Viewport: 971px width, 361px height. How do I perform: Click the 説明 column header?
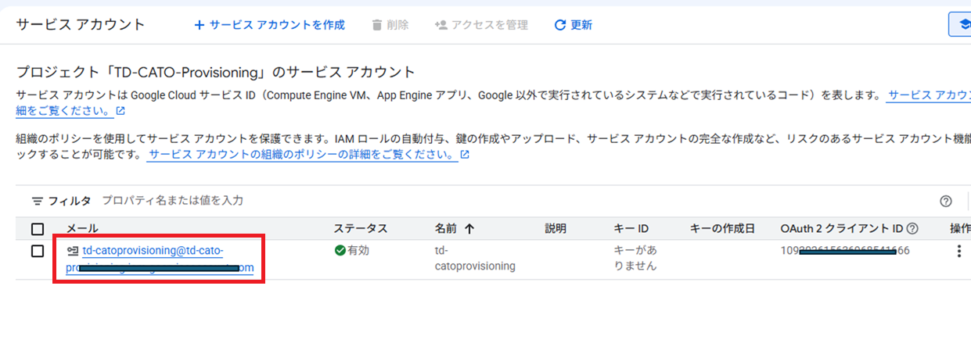556,229
